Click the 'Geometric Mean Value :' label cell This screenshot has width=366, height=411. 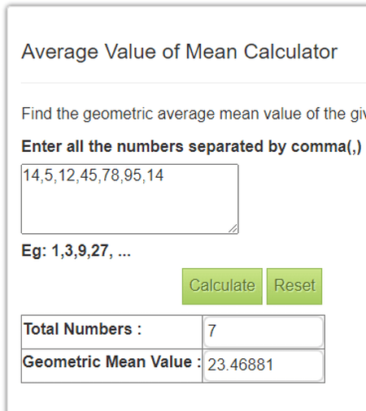point(111,366)
